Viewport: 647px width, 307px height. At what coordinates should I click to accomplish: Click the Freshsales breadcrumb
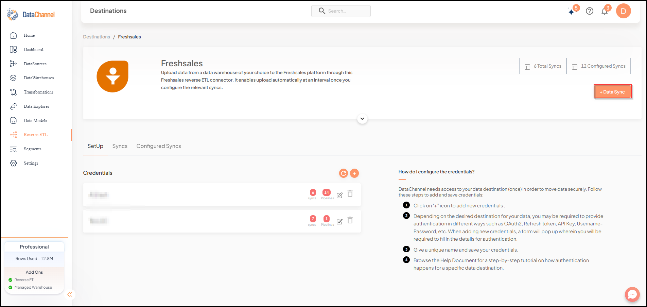[x=129, y=37]
